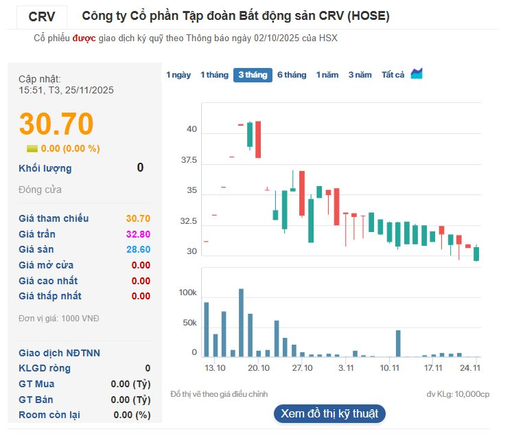Select the active 3 tháng tab
Screen dimensions: 512x436
(x=253, y=75)
